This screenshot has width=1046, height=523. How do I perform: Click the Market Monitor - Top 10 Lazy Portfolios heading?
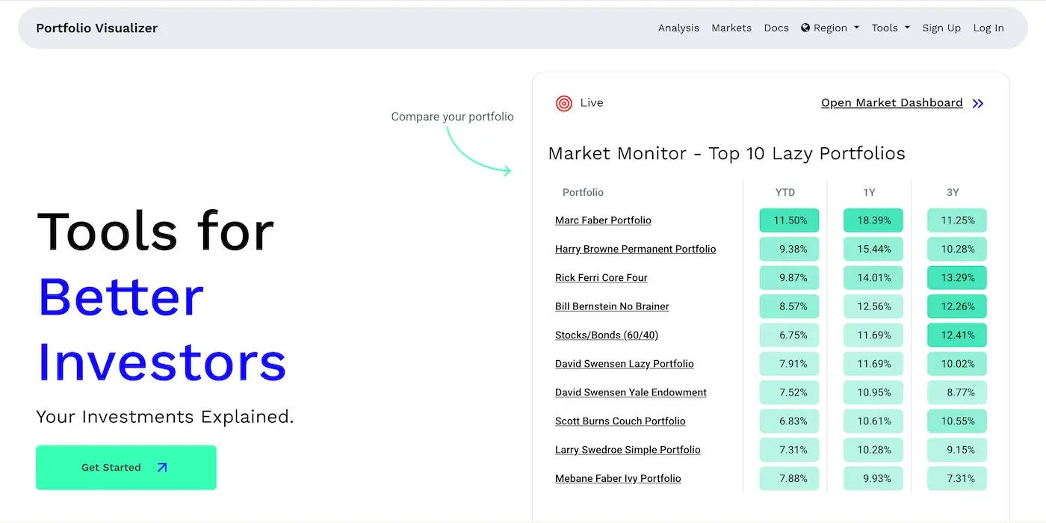726,154
